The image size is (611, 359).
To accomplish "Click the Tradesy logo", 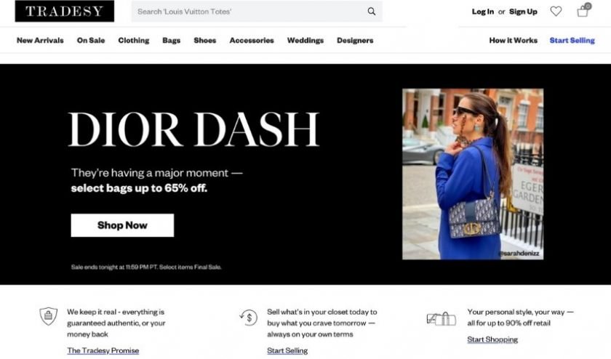I will click(x=65, y=11).
